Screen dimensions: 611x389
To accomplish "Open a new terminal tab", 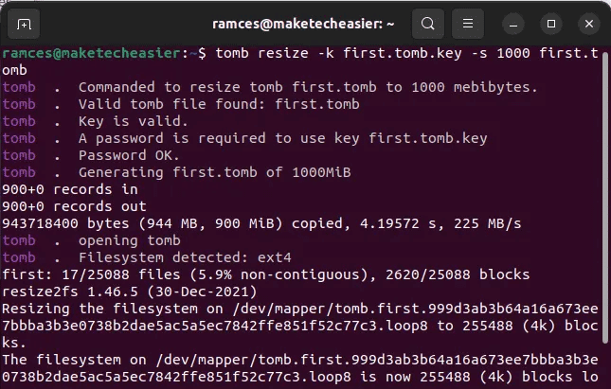I will tap(24, 23).
